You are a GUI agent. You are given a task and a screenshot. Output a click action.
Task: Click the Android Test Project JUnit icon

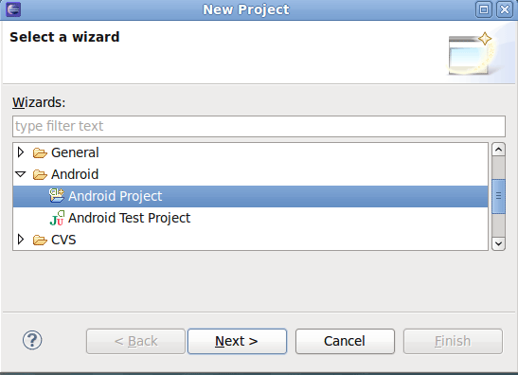57,218
